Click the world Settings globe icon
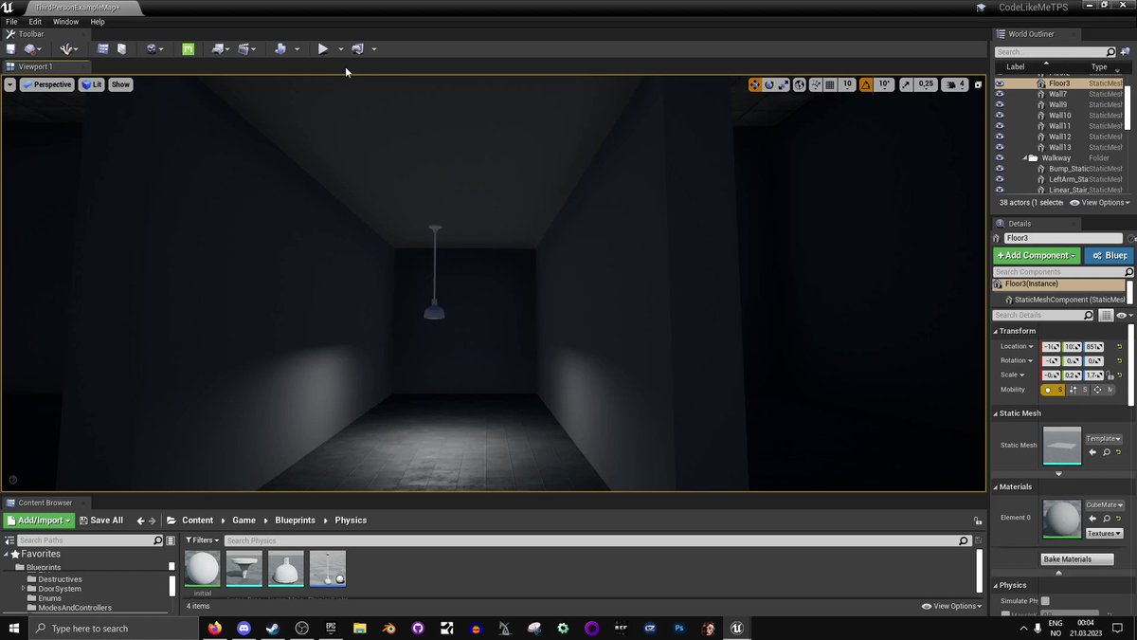 tap(152, 48)
